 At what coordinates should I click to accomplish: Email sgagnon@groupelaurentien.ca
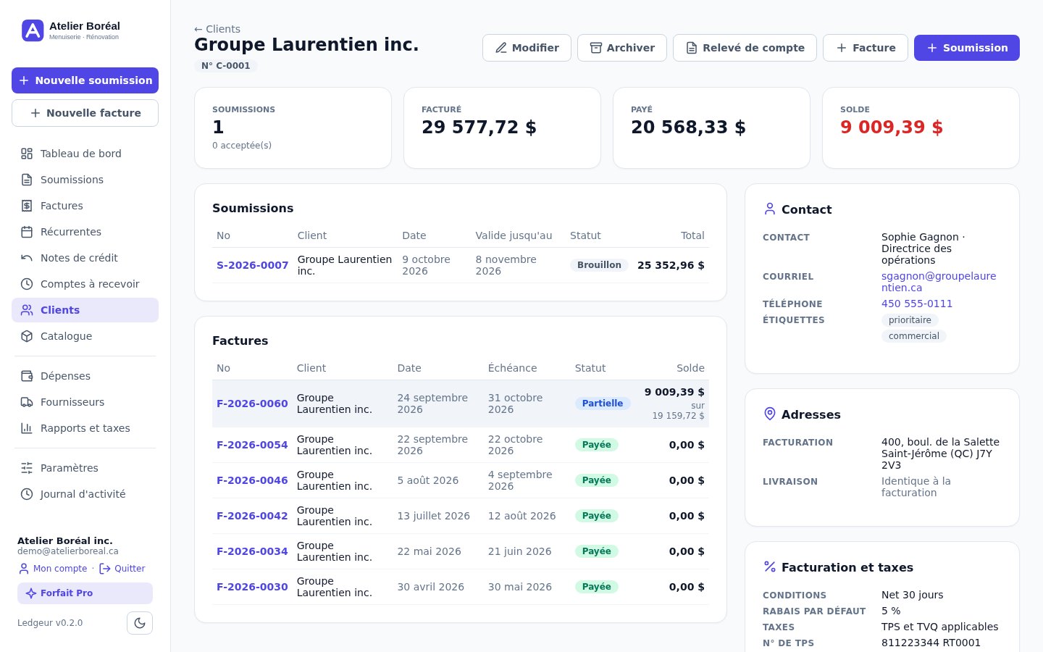[938, 282]
